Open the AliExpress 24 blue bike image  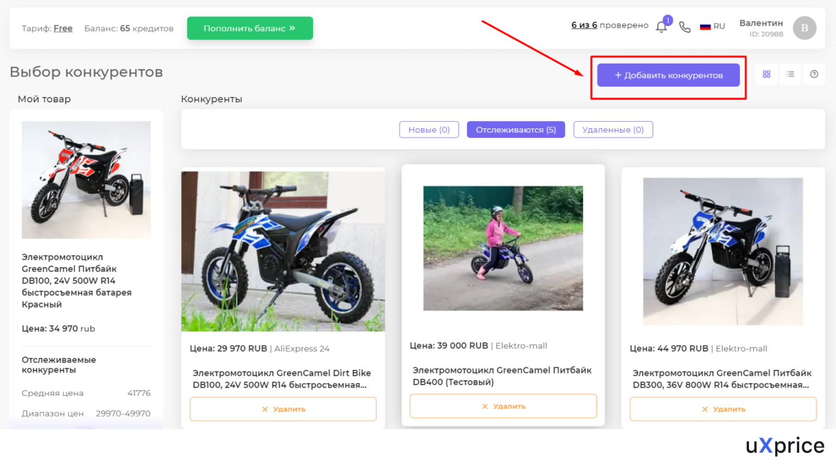[283, 251]
